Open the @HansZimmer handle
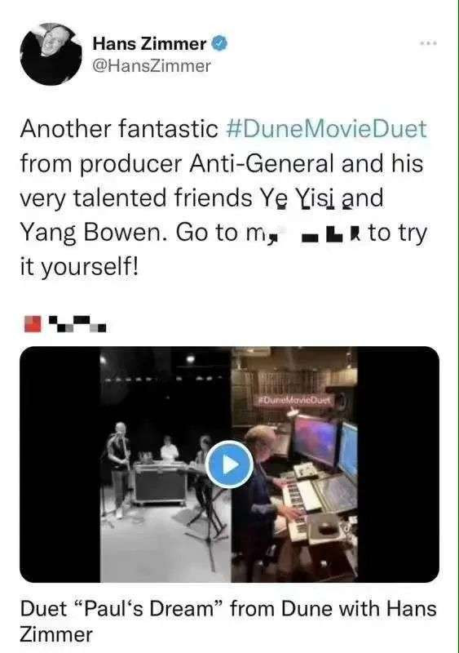This screenshot has width=459, height=653. pos(152,66)
